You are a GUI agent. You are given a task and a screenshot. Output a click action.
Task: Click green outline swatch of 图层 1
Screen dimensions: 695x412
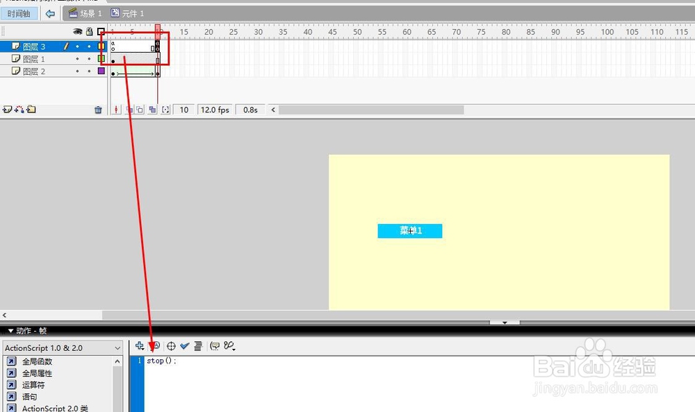pyautogui.click(x=101, y=58)
